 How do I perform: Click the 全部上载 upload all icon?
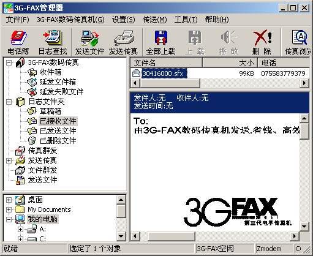160,42
